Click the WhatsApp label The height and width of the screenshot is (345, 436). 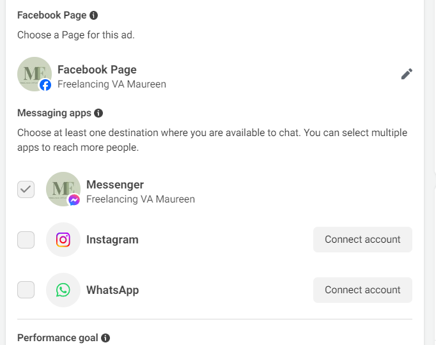coord(113,290)
